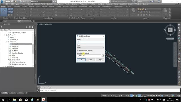Viewport: 181px width, 102px height.
Task: Expand the Palettes panel dropdown
Action: (7, 18)
